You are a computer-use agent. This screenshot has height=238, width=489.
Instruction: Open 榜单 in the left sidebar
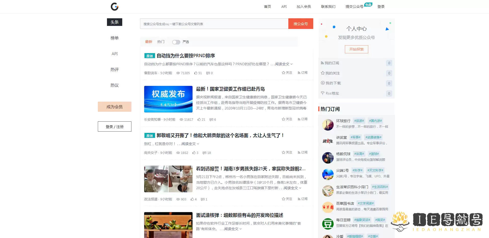point(115,38)
